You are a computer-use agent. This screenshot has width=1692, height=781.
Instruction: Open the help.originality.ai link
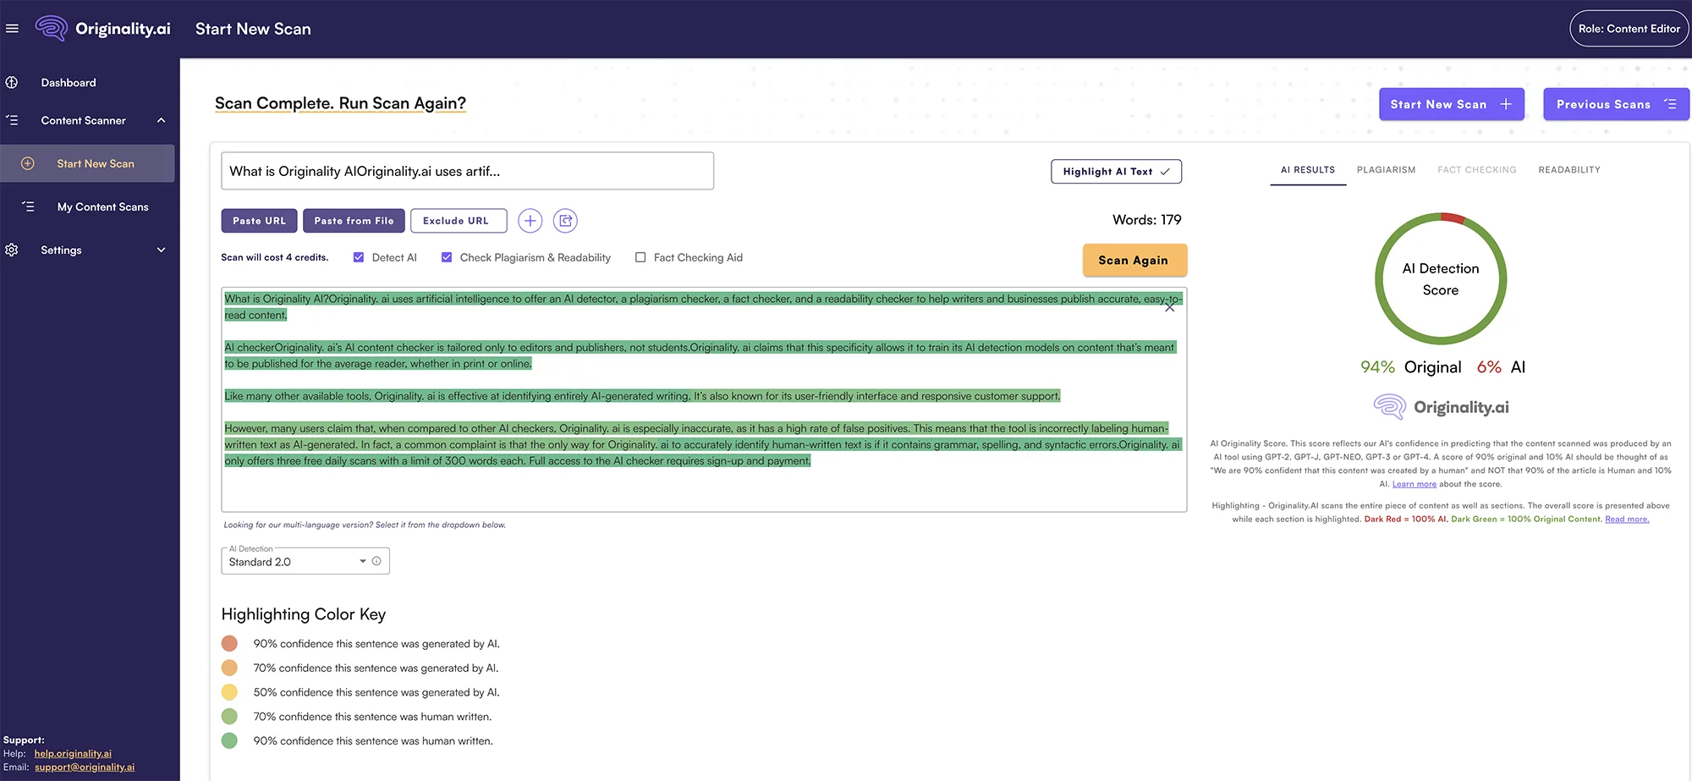73,753
